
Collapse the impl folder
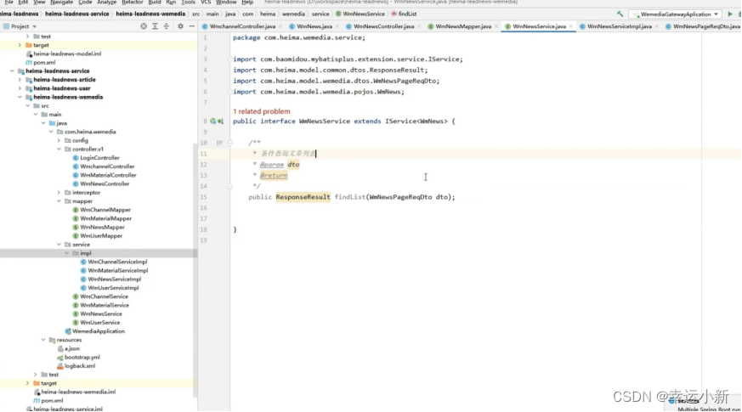pyautogui.click(x=67, y=253)
